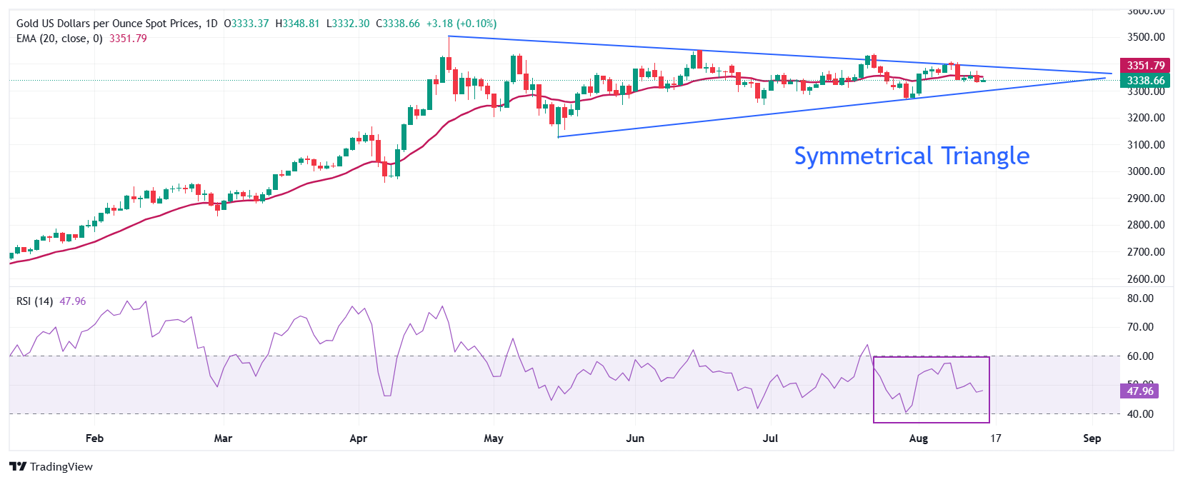
Task: Select the EMA (20, close, 0) legend
Action: point(59,39)
